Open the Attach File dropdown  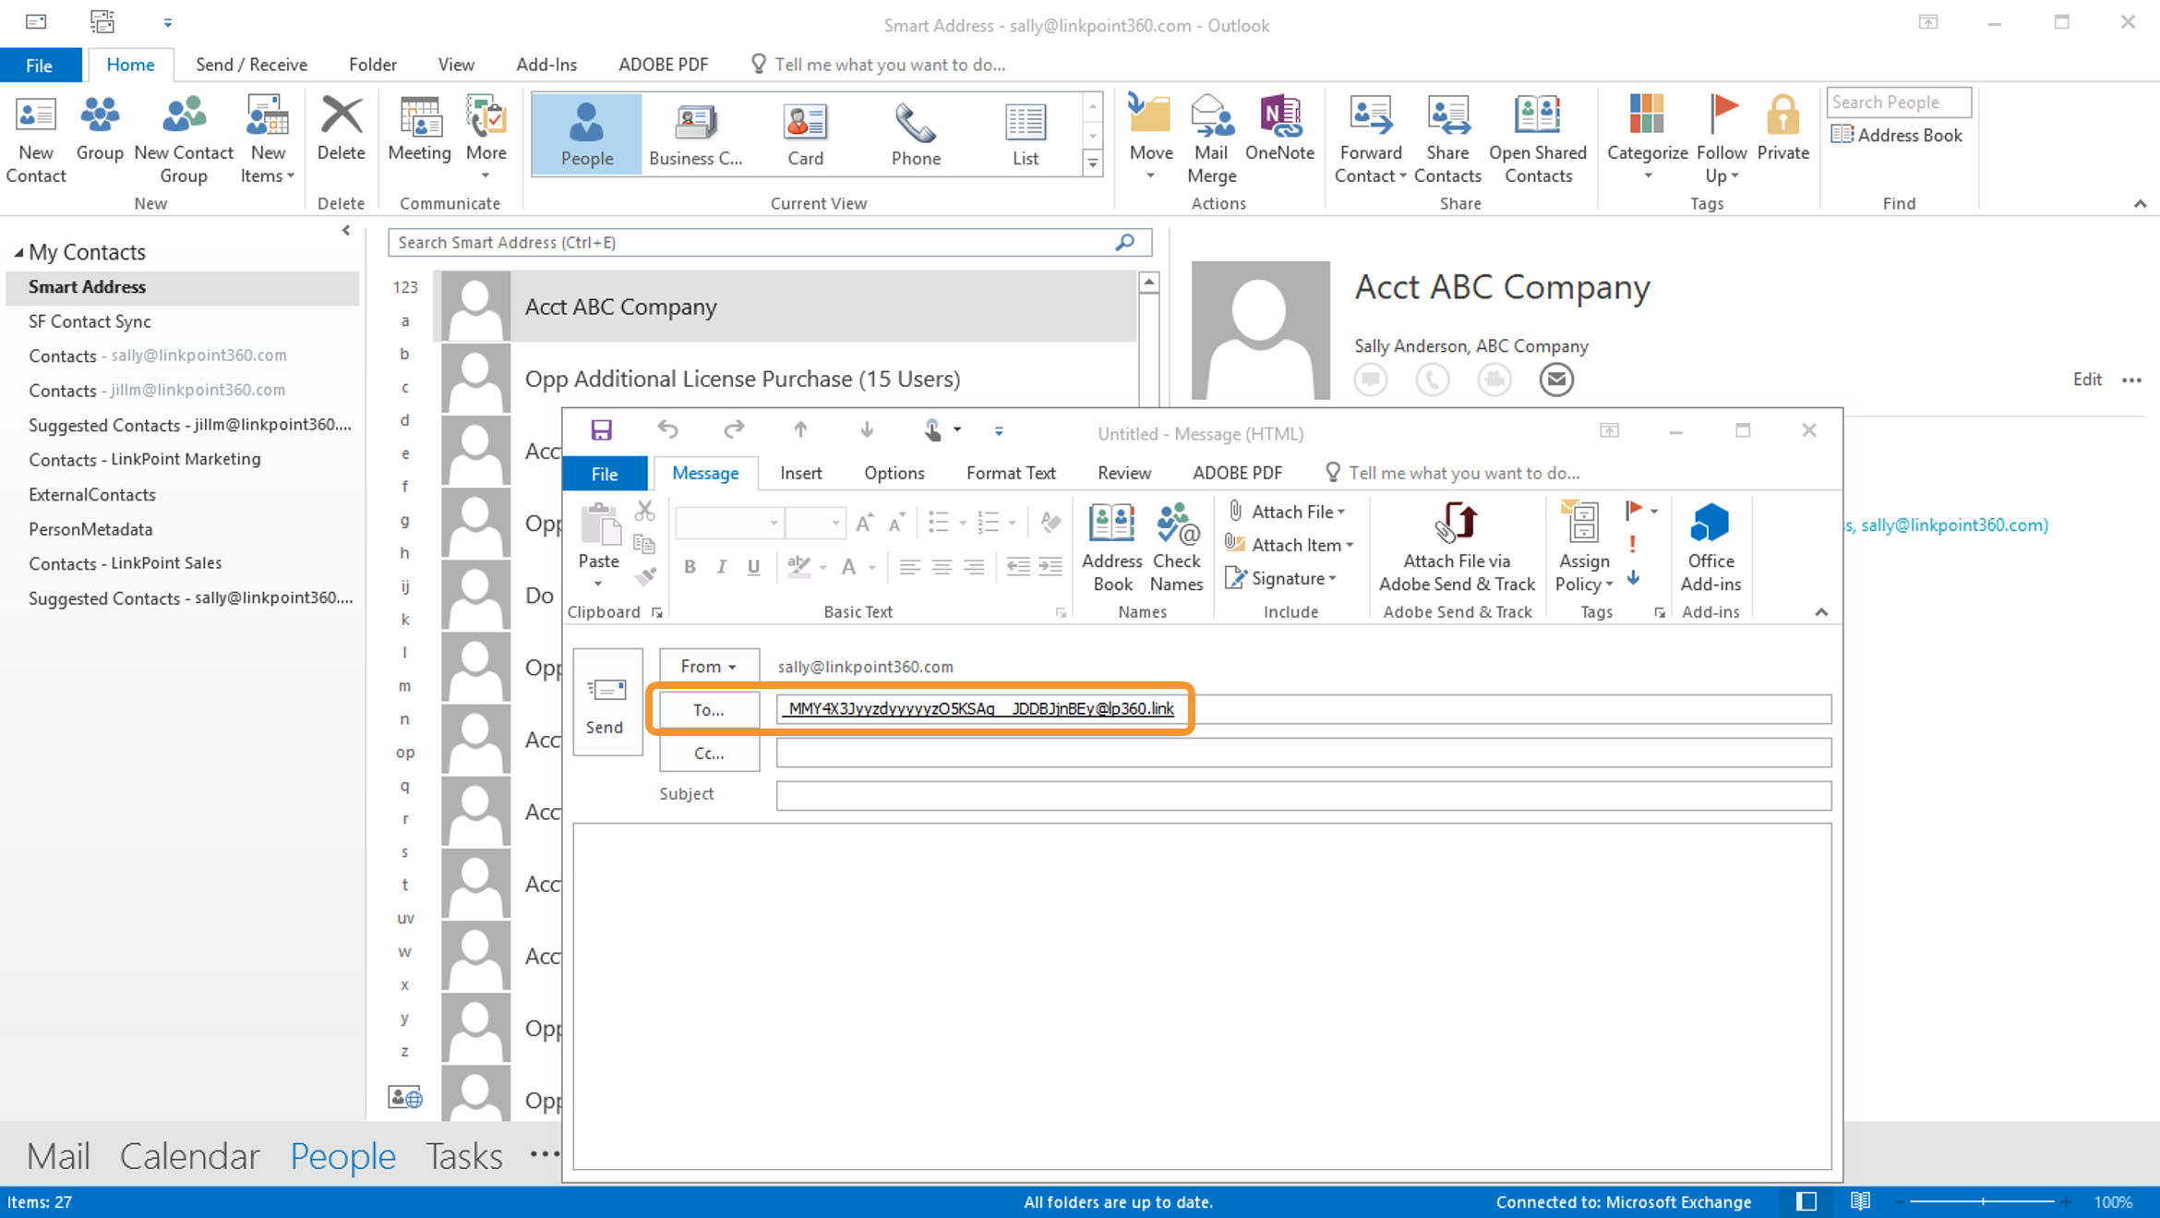[1287, 512]
